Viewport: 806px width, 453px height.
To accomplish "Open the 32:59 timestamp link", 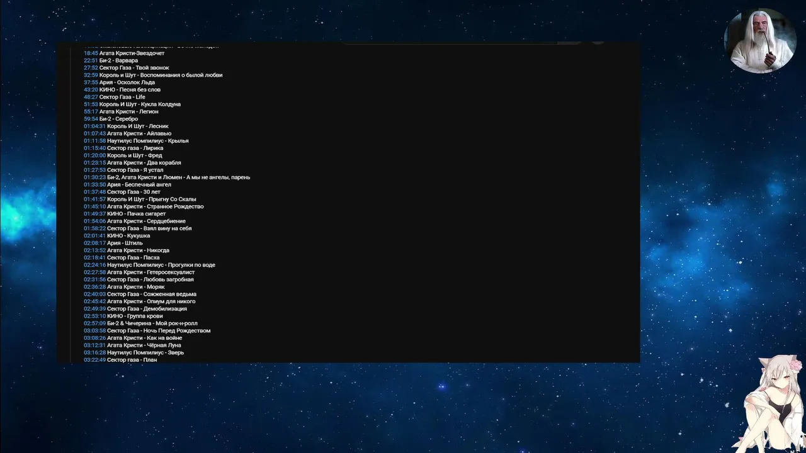I will [91, 75].
